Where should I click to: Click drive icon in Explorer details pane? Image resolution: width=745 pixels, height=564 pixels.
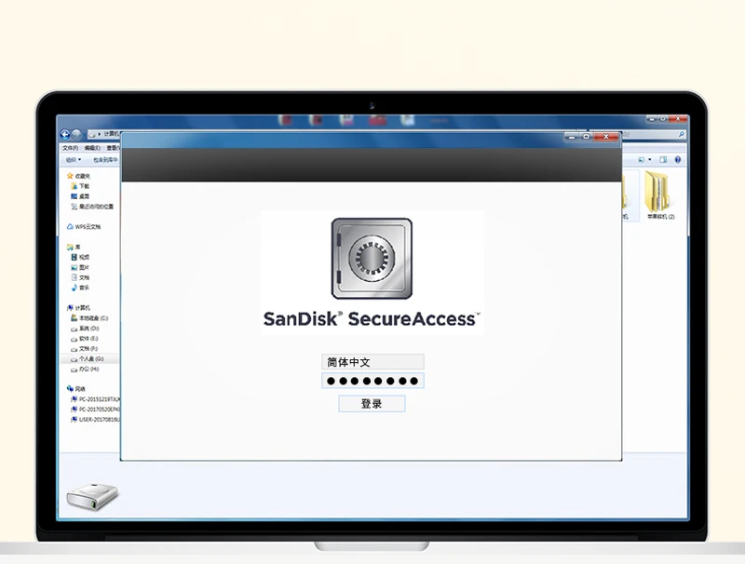pyautogui.click(x=92, y=497)
